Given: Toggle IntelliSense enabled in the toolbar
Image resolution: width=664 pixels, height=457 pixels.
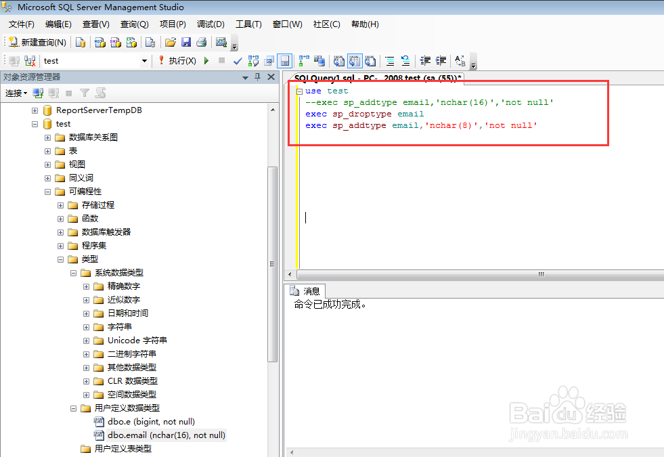Looking at the screenshot, I should pos(284,61).
